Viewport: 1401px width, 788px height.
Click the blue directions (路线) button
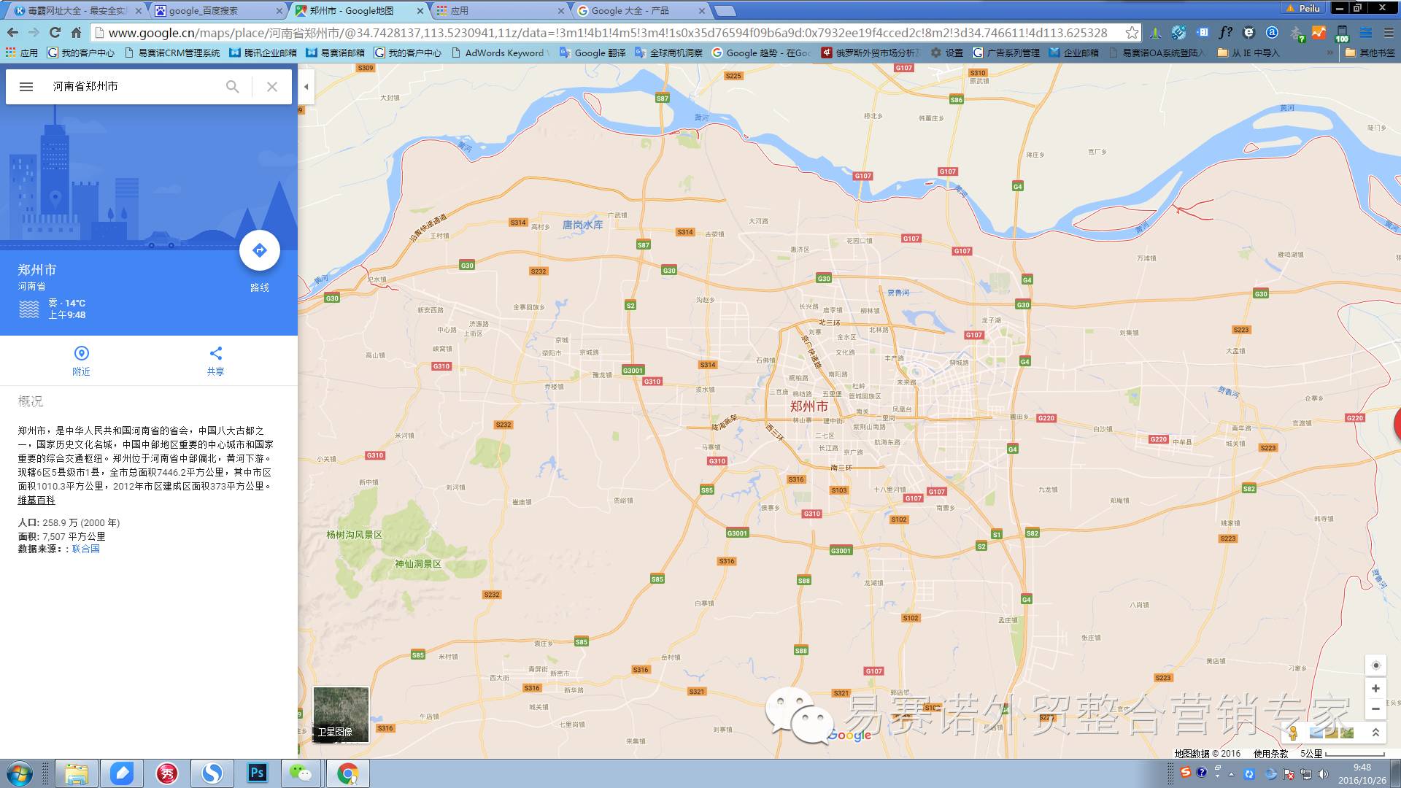click(x=259, y=250)
